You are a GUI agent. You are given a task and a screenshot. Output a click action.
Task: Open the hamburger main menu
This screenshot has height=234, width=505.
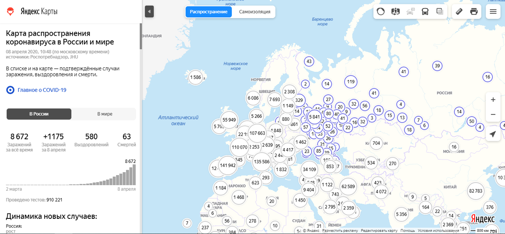[x=493, y=11]
